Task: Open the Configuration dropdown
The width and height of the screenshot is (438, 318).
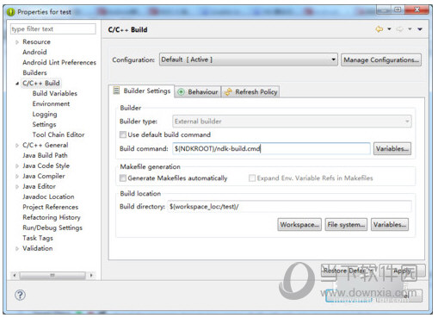Action: click(x=249, y=59)
